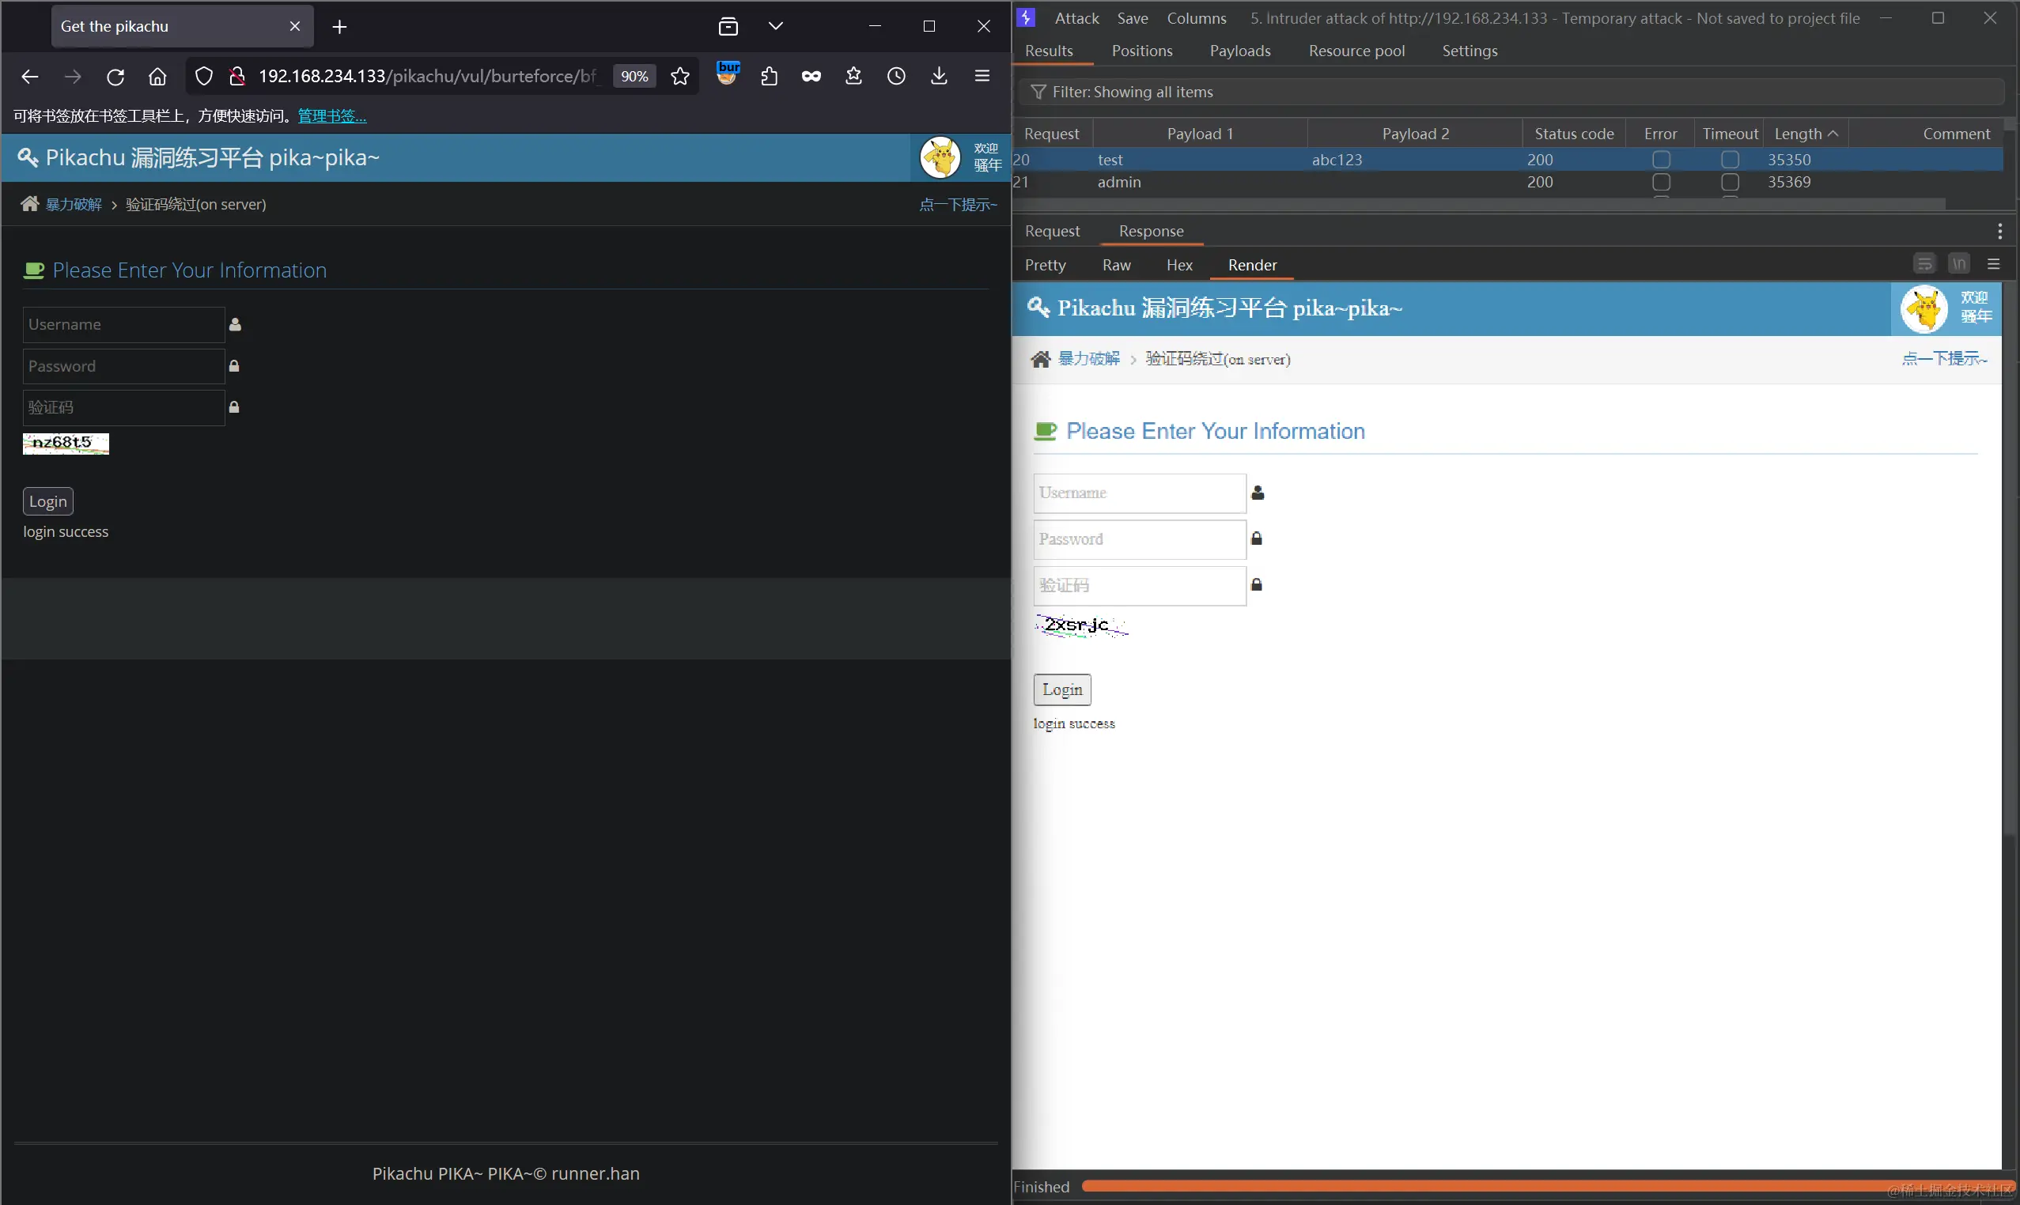Toggle Timeout checkbox for request 20

(x=1730, y=160)
